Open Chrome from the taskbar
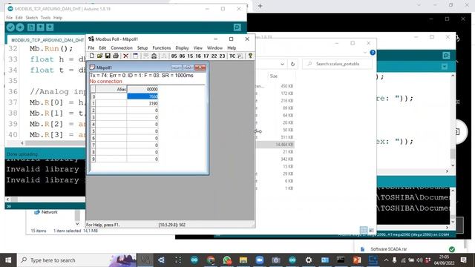Viewport: 475px width, 267px height. pos(211,260)
